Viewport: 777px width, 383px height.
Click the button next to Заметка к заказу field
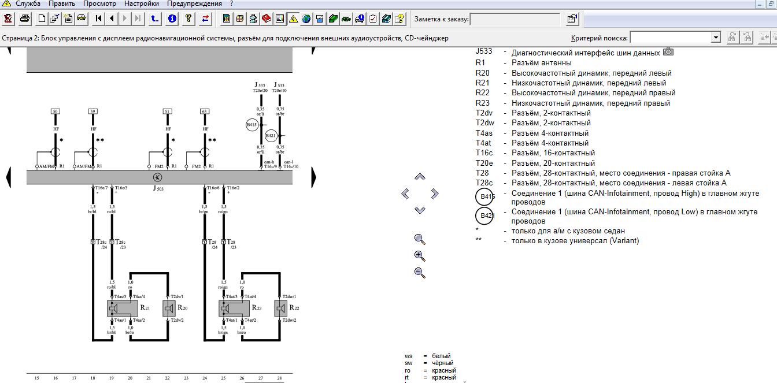click(x=572, y=19)
